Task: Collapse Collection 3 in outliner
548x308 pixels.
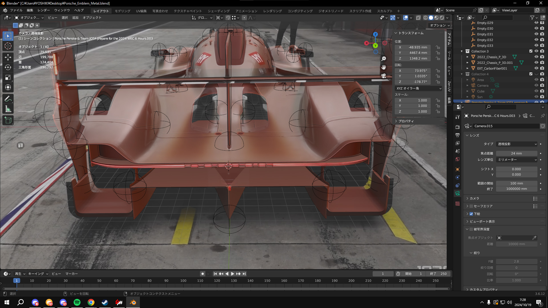Action: [x=462, y=51]
